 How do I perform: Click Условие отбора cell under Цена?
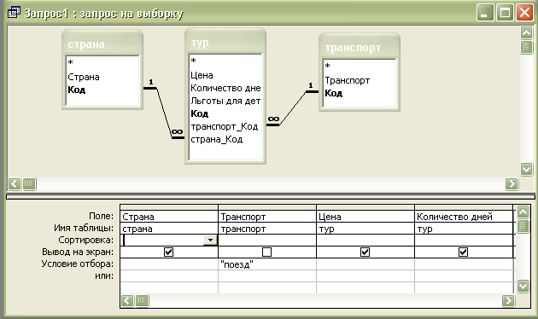coord(365,264)
